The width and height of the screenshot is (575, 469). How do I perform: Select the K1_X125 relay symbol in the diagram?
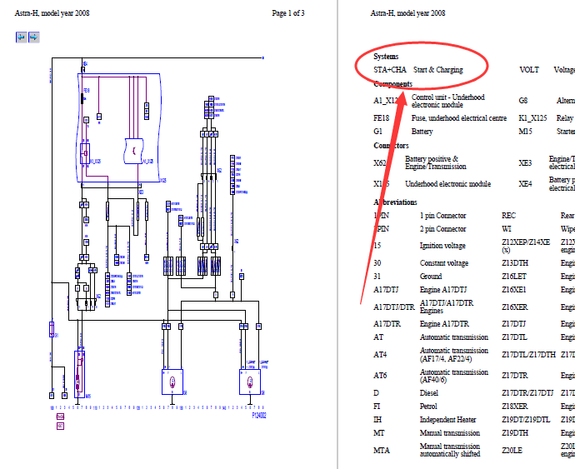(85, 153)
